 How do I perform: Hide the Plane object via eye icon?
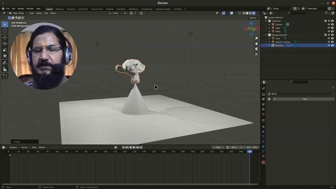pyautogui.click(x=329, y=31)
